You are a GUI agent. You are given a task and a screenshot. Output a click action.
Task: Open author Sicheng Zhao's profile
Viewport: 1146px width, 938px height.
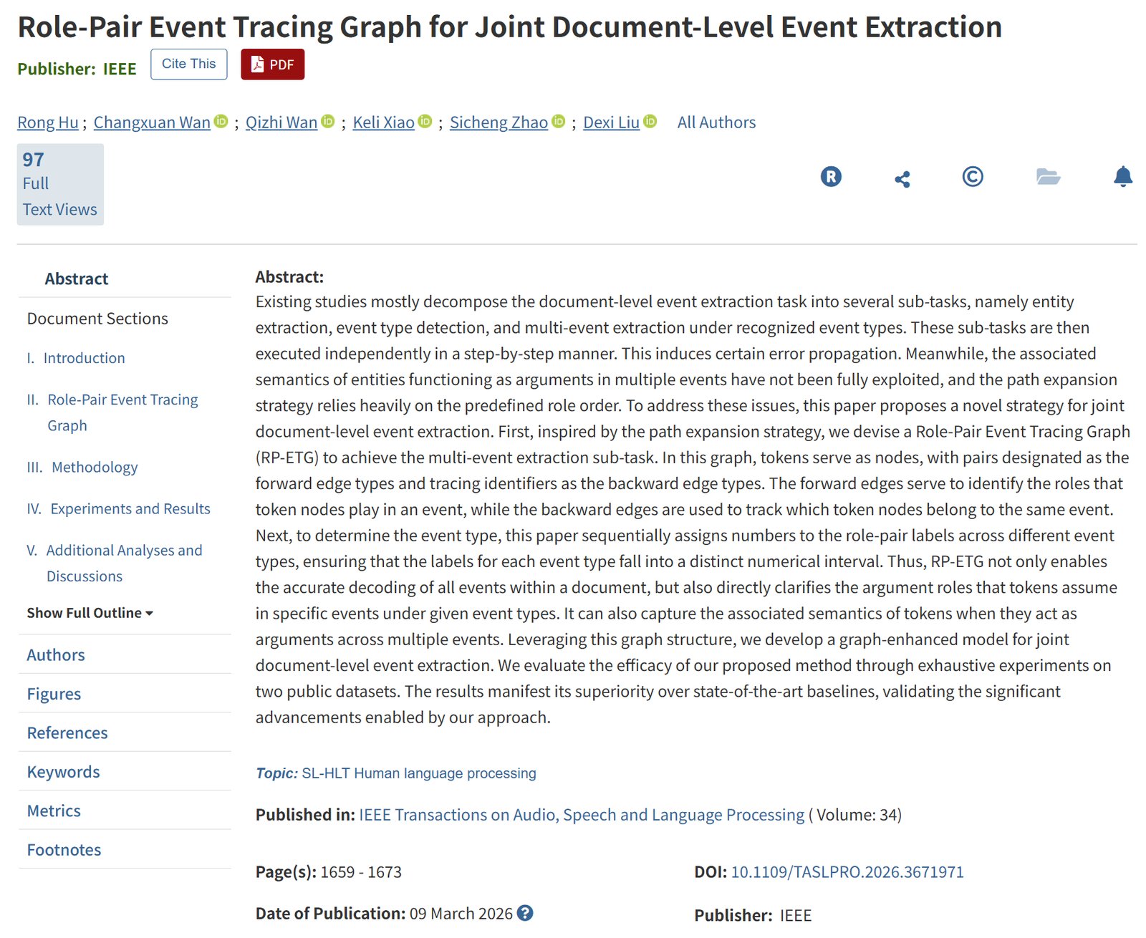[499, 122]
